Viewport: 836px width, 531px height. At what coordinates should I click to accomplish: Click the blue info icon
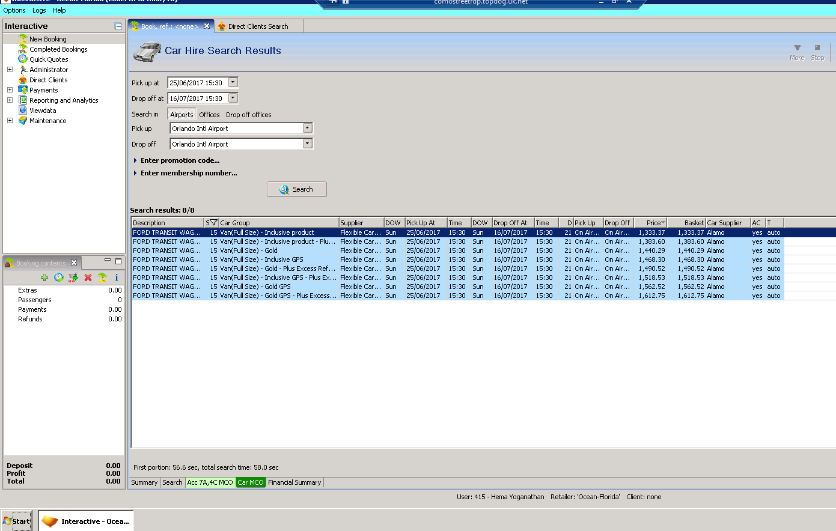tap(117, 278)
